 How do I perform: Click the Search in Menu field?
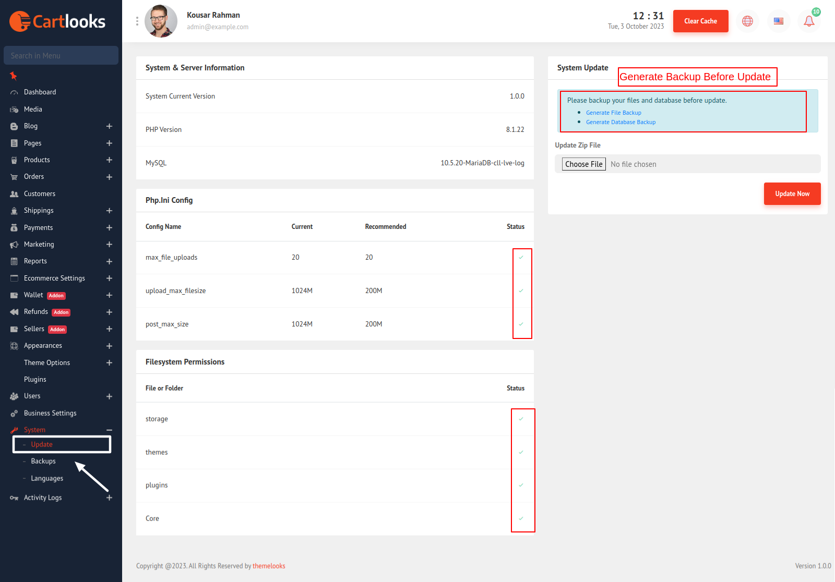coord(61,56)
